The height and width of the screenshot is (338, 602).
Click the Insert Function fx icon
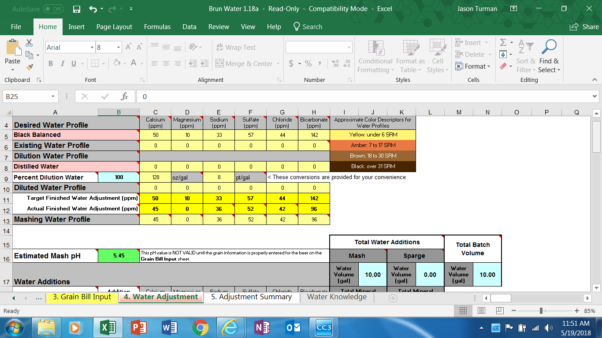pyautogui.click(x=125, y=96)
